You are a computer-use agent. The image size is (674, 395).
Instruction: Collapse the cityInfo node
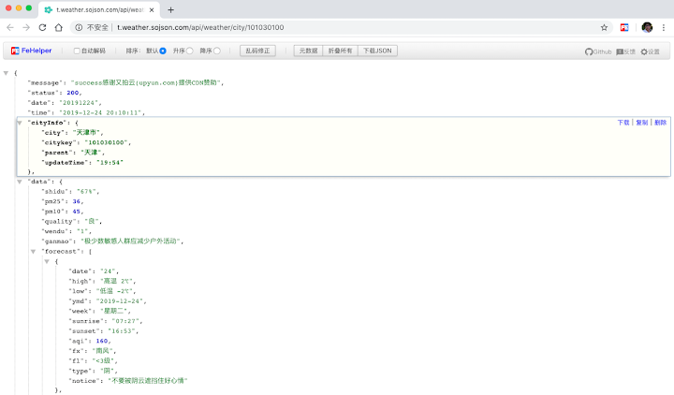pyautogui.click(x=20, y=123)
